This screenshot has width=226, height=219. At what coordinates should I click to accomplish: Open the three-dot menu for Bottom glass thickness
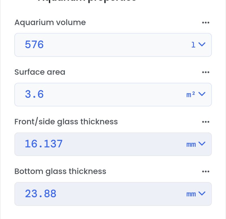coord(206,172)
